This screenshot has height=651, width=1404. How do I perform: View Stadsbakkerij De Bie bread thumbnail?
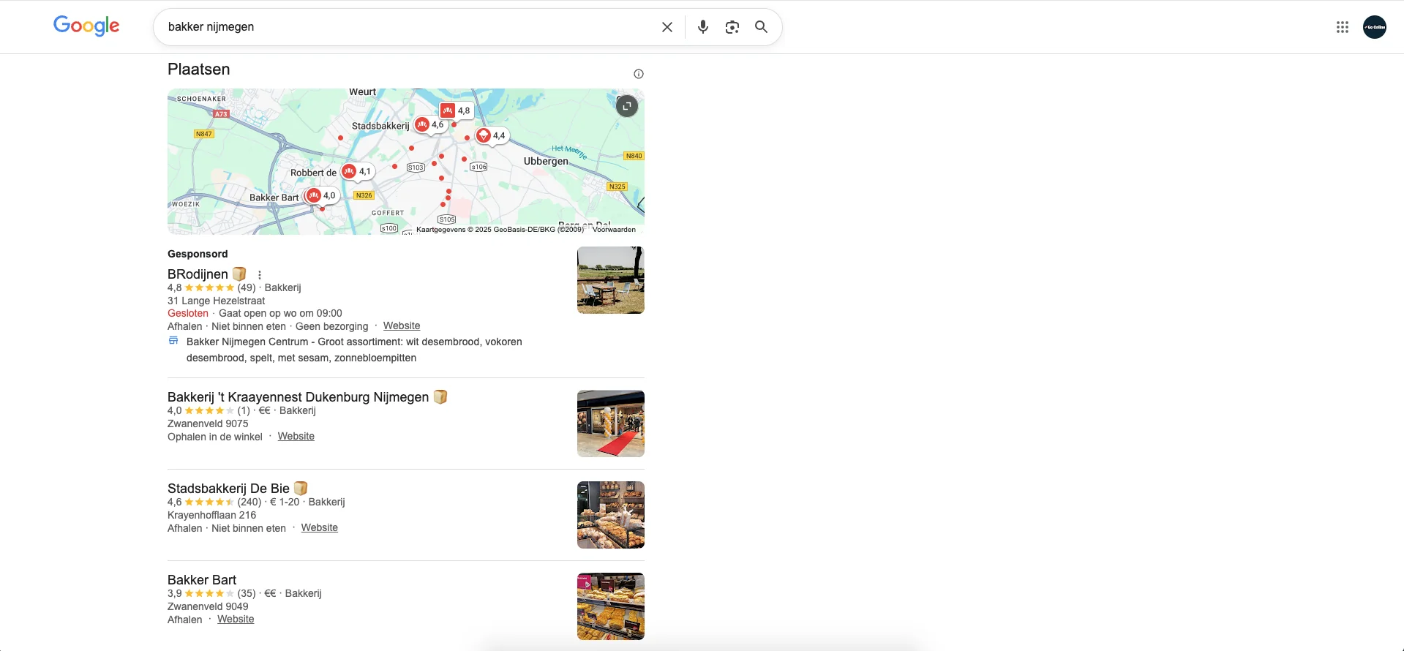610,515
